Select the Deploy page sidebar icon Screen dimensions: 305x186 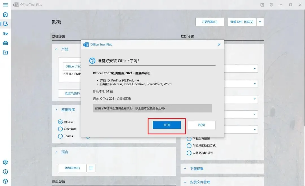click(x=5, y=24)
